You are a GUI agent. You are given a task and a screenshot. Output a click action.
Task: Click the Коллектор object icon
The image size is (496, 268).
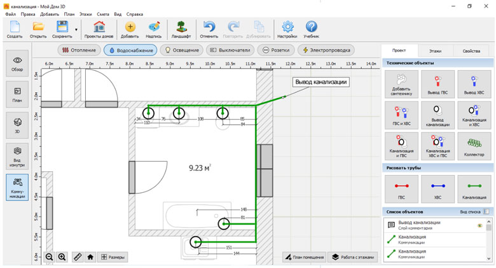474,146
